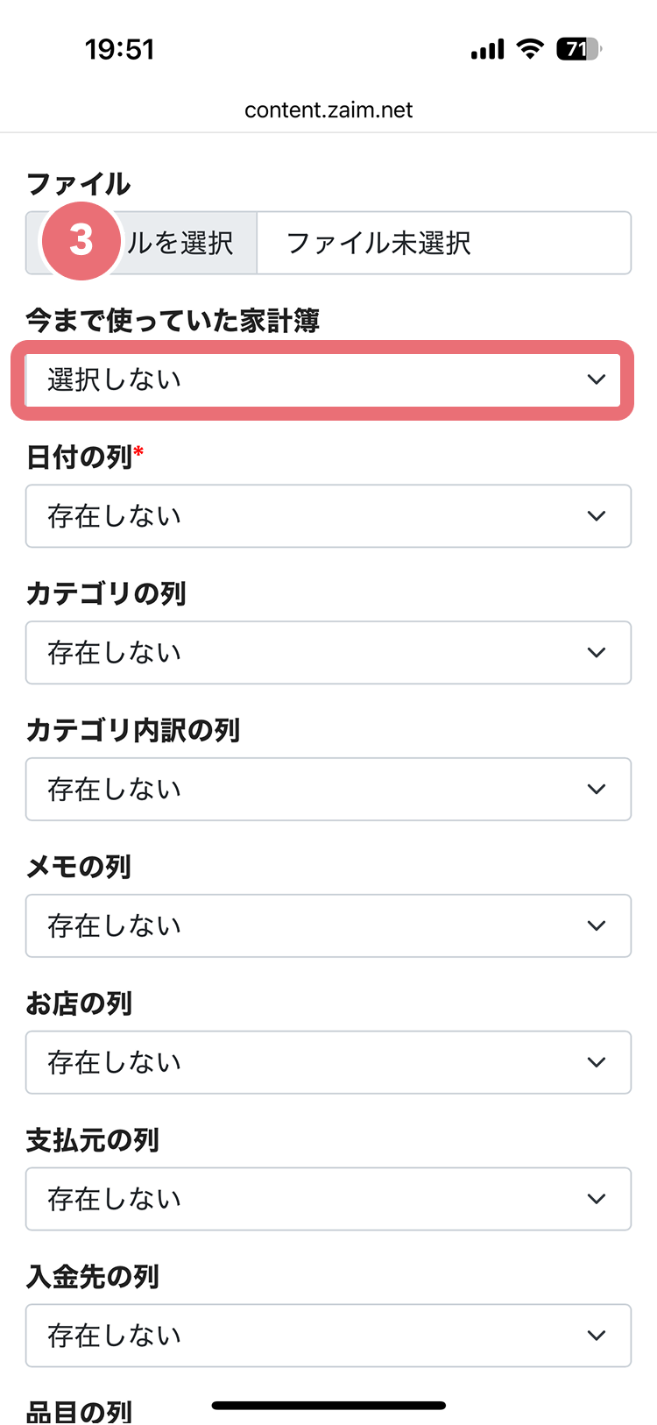Click chevron arrow of メモの列 select
Image resolution: width=657 pixels, height=1425 pixels.
597,925
